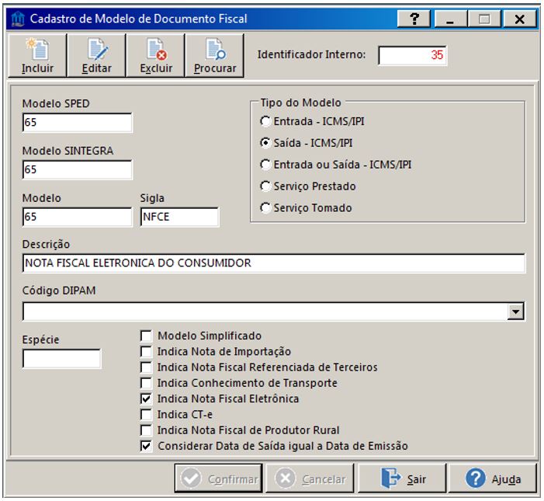Select Entrada ou Saída - ICMS/IPI option
The image size is (544, 501).
point(265,164)
